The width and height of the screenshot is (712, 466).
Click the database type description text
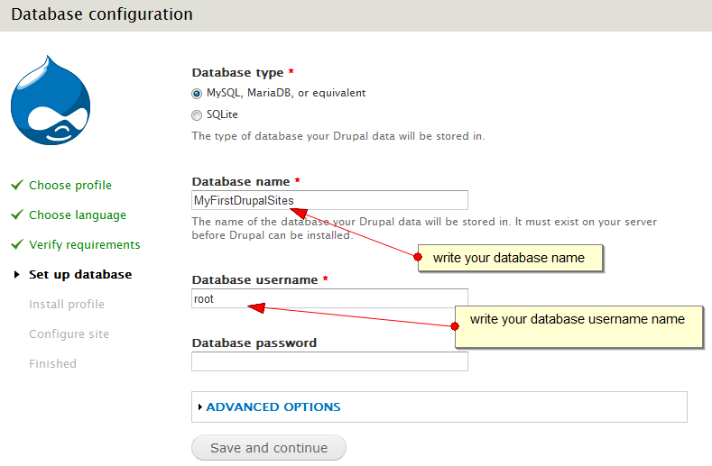point(338,136)
